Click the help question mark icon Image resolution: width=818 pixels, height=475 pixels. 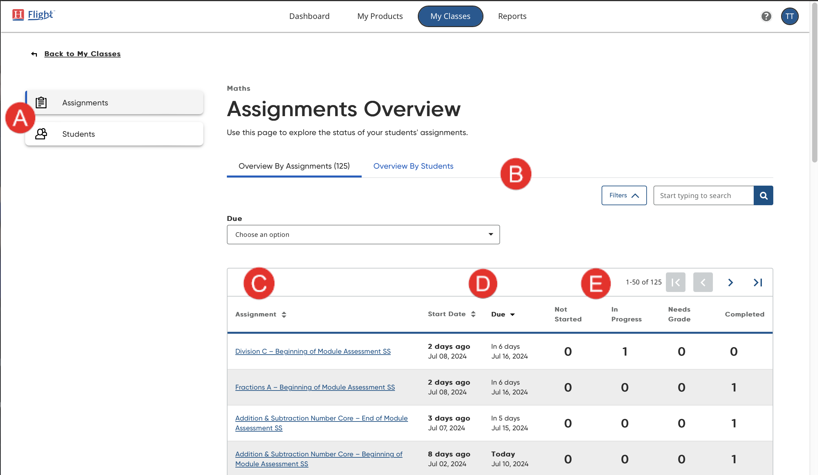coord(766,16)
